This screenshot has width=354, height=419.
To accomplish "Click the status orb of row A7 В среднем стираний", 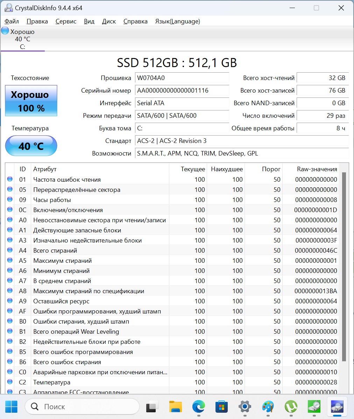I will (10, 281).
